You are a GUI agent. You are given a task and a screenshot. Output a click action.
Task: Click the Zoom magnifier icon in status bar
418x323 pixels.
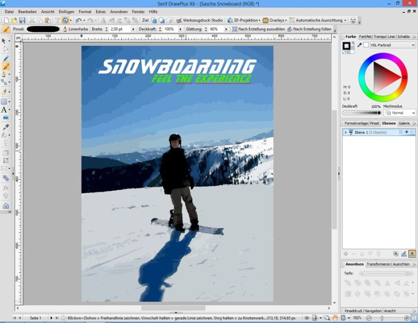[327, 318]
